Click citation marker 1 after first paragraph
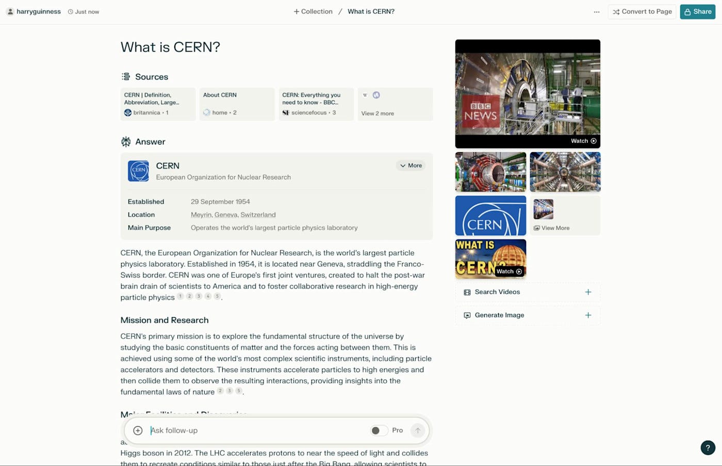The height and width of the screenshot is (466, 722). [180, 296]
